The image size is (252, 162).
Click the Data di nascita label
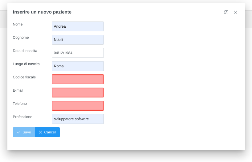pyautogui.click(x=25, y=51)
